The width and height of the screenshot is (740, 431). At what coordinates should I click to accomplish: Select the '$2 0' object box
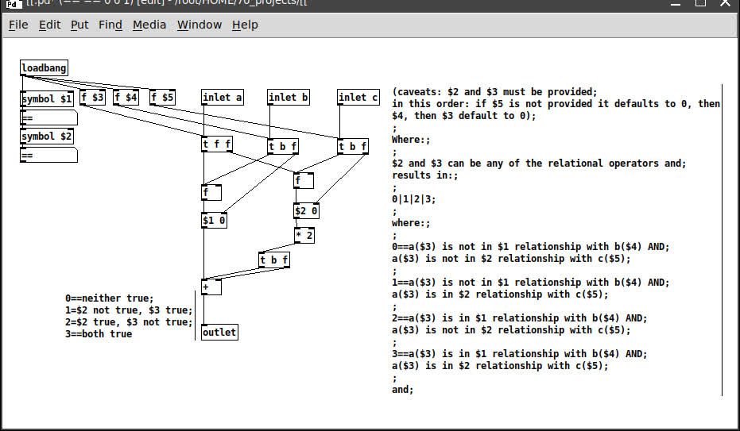tap(306, 210)
